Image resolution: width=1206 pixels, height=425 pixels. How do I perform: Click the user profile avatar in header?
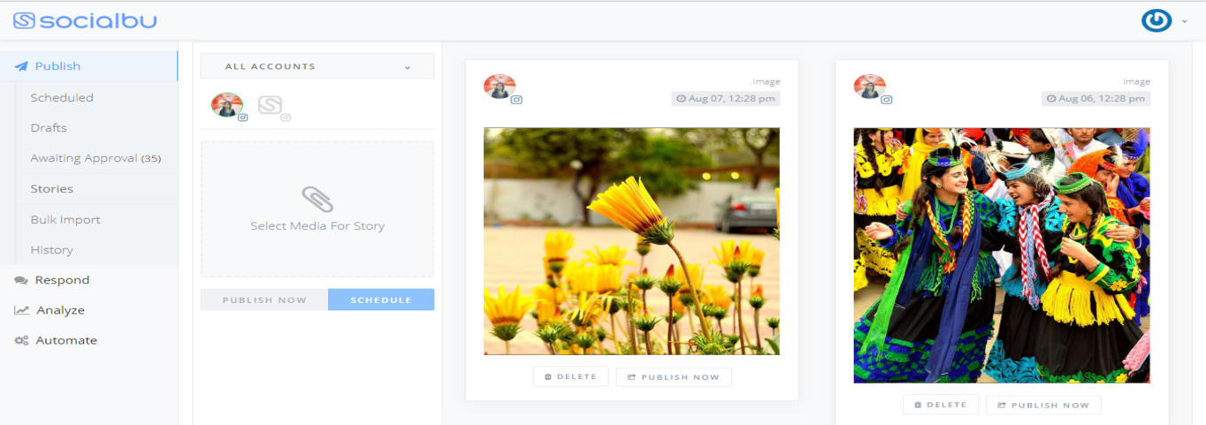[x=1156, y=20]
